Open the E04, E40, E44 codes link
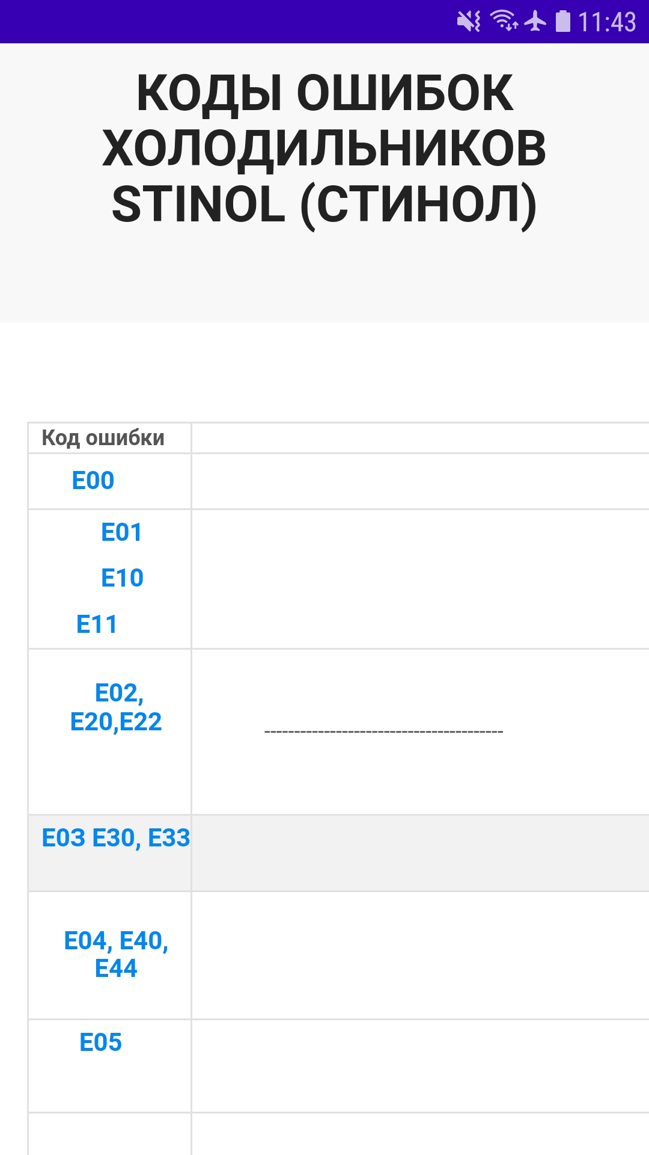The image size is (649, 1155). [x=116, y=955]
